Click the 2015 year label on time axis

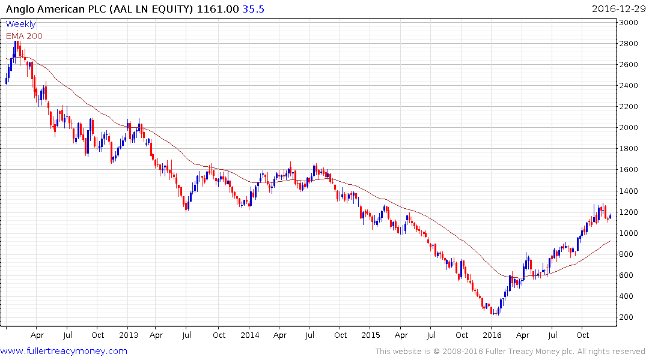371,335
